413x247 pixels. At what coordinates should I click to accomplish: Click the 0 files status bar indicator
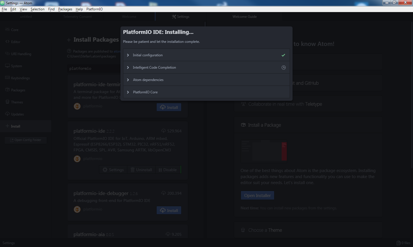tap(404, 243)
